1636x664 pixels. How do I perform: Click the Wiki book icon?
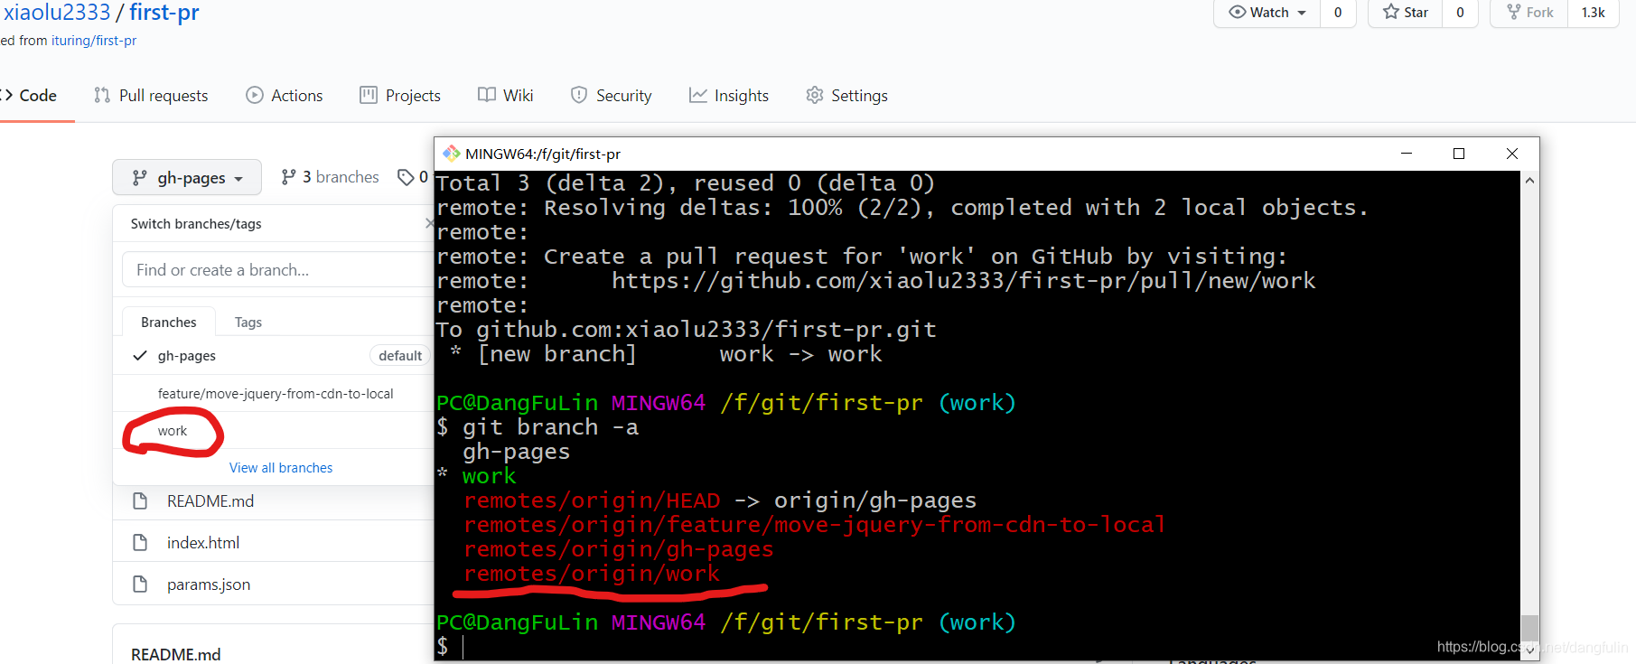[x=487, y=95]
